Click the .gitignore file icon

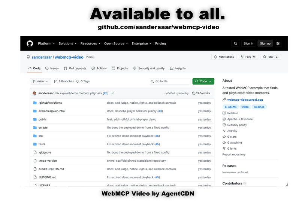click(x=35, y=152)
